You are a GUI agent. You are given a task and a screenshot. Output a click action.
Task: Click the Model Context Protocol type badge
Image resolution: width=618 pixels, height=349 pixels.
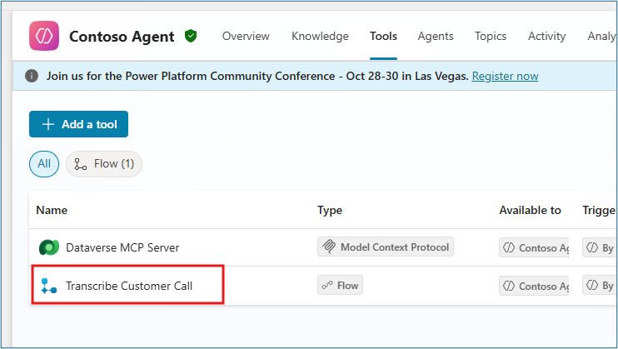(x=386, y=247)
